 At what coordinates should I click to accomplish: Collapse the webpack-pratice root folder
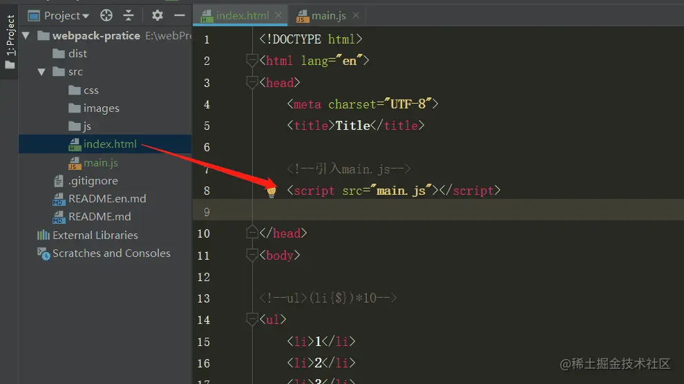point(26,36)
